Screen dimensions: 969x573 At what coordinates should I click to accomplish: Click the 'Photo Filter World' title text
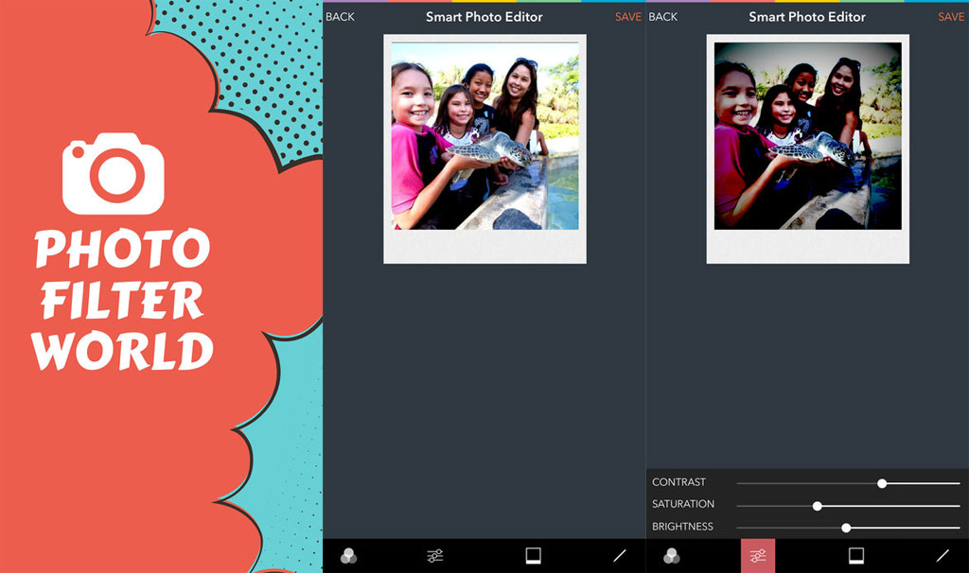pyautogui.click(x=121, y=301)
